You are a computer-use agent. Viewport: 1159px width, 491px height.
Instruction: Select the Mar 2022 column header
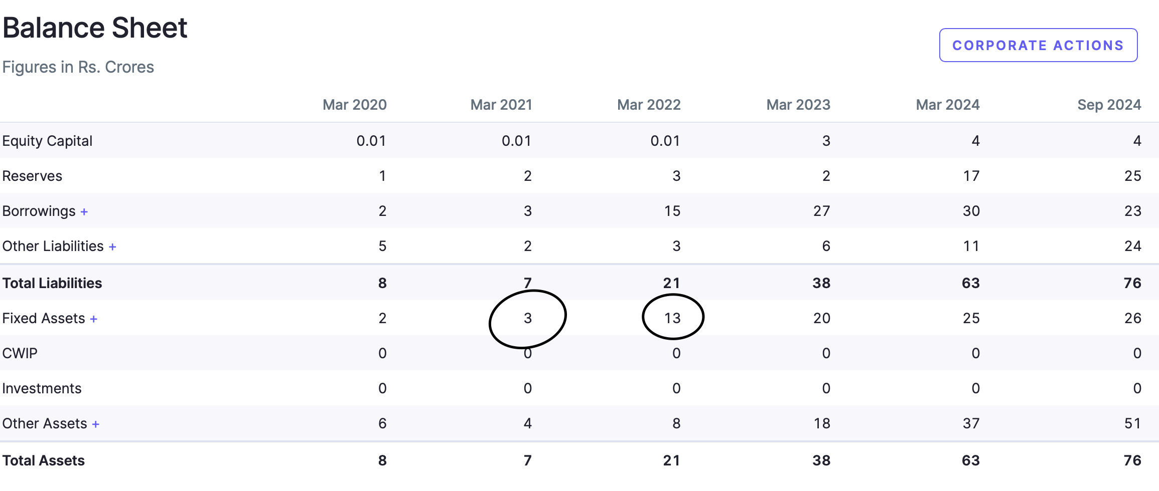pos(648,105)
